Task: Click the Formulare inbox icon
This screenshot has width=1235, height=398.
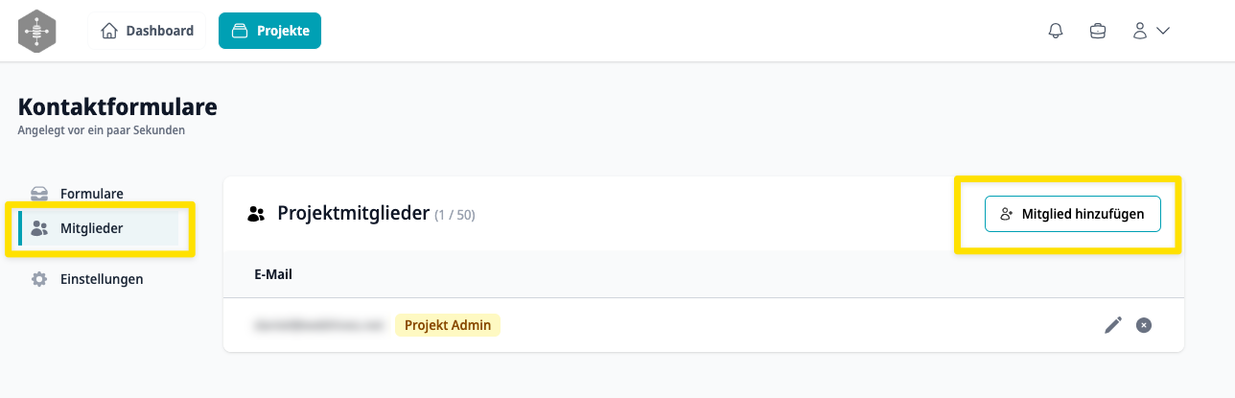Action: 39,194
